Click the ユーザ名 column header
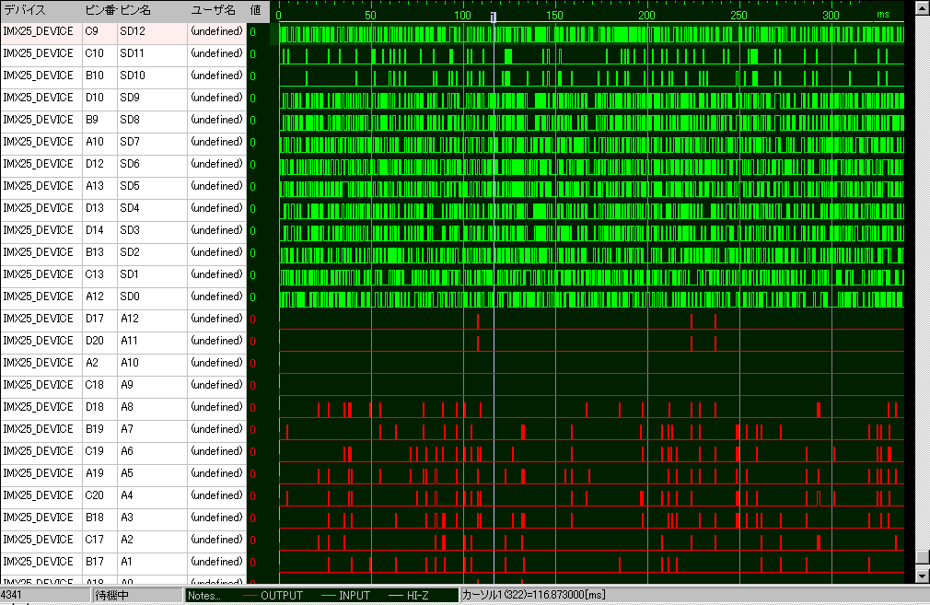Viewport: 930px width, 605px height. pyautogui.click(x=215, y=9)
